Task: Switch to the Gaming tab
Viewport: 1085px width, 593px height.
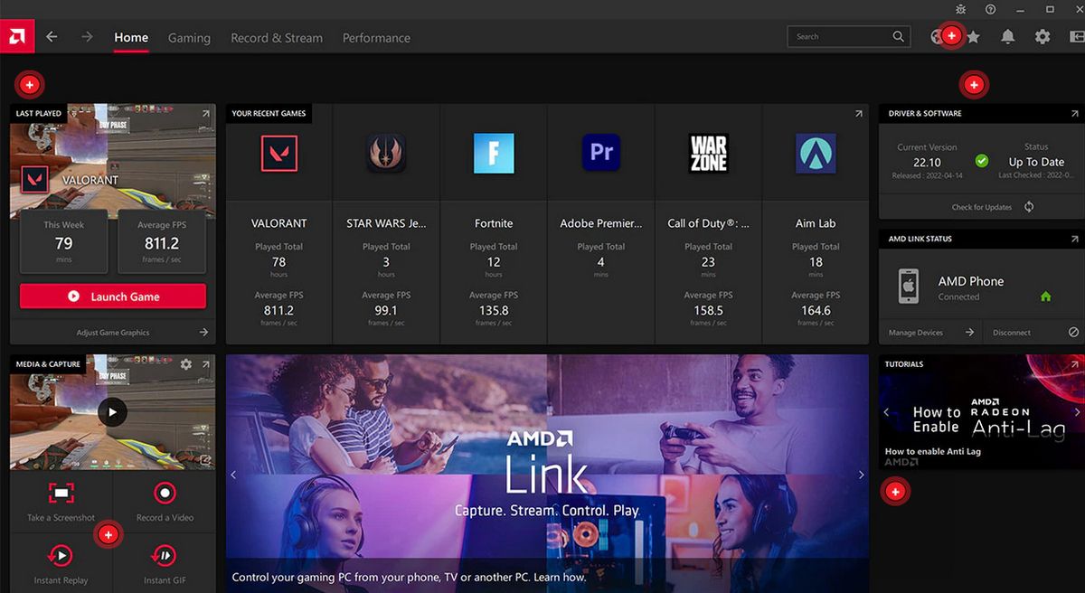Action: [189, 38]
